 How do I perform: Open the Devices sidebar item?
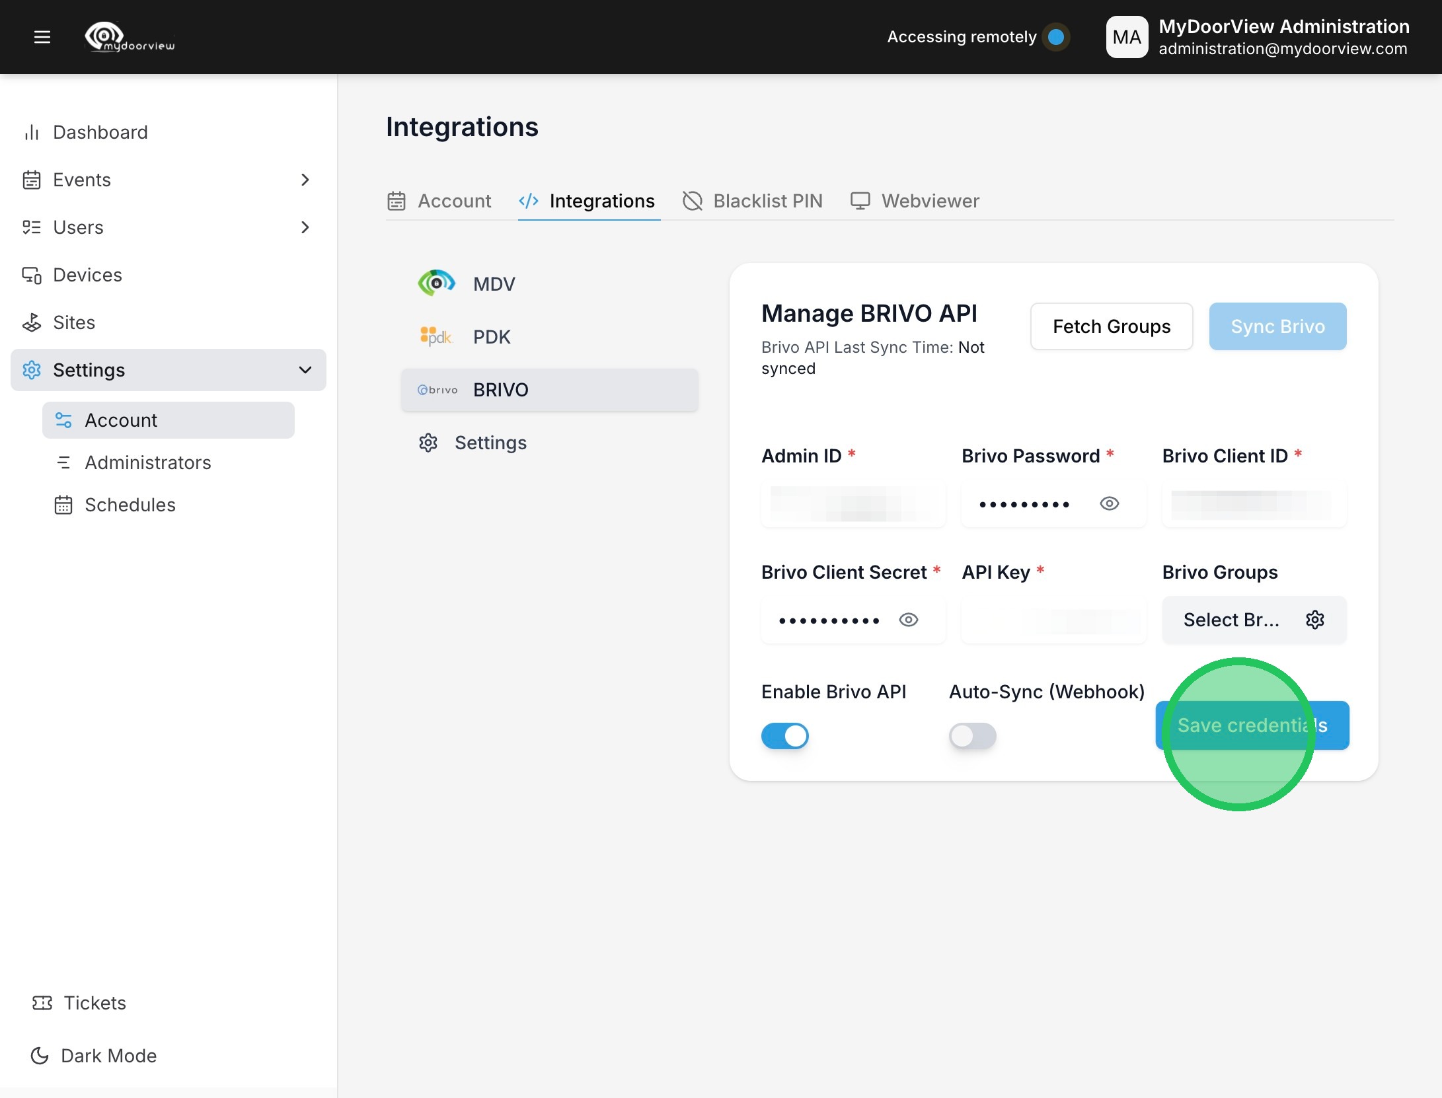(x=87, y=275)
